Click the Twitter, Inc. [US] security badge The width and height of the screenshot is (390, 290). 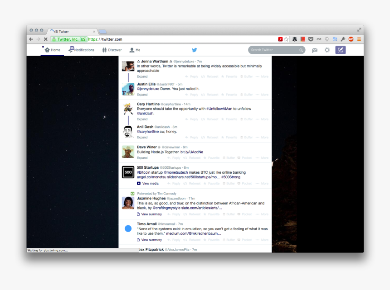click(69, 39)
